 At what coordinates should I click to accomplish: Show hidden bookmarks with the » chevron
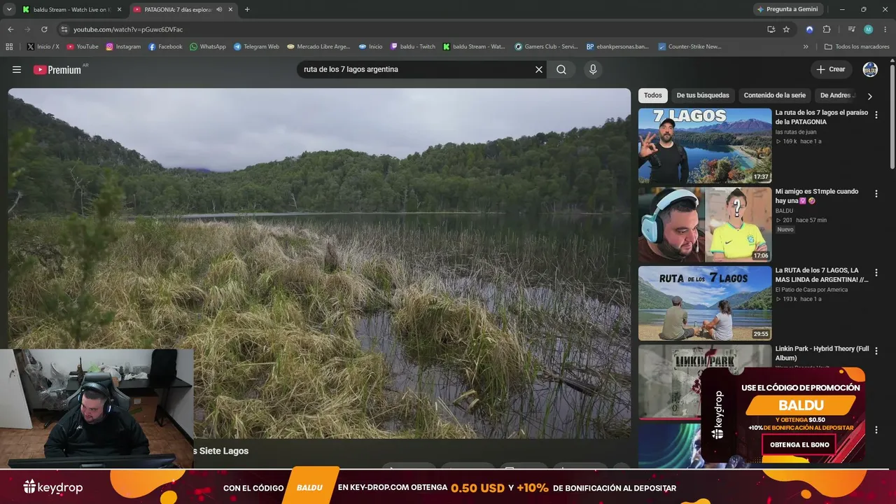pyautogui.click(x=806, y=47)
